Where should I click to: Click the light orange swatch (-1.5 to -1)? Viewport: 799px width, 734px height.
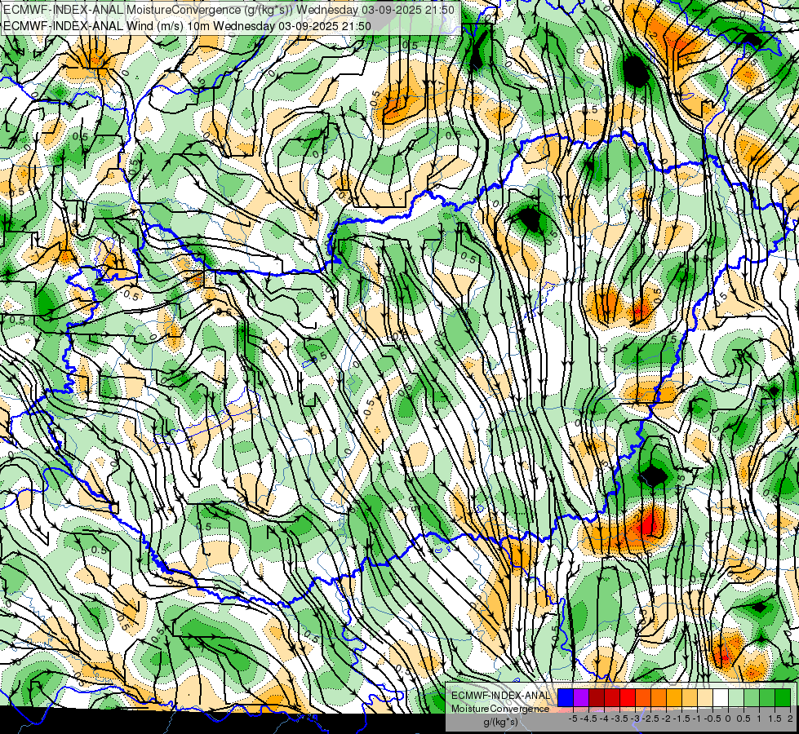[x=690, y=697]
